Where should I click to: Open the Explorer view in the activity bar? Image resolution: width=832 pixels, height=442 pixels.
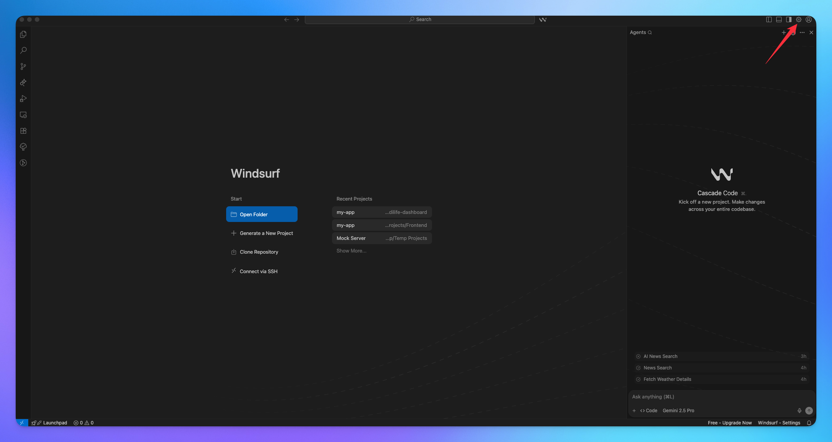tap(23, 34)
